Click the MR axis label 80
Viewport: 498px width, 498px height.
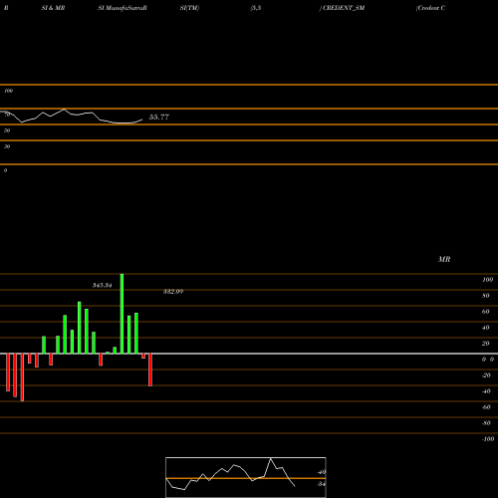tap(486, 296)
